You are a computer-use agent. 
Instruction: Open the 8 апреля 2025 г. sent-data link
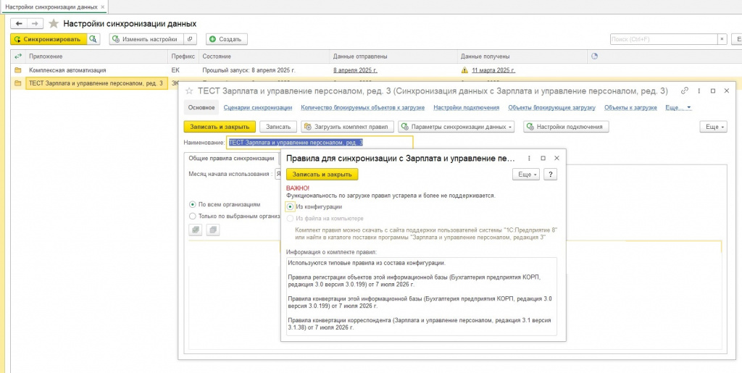[355, 70]
